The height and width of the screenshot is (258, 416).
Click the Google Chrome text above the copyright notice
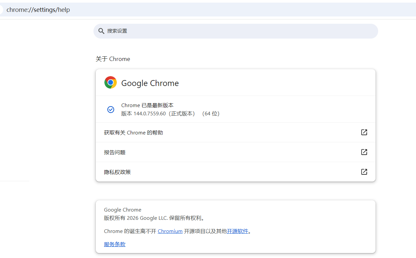coord(122,210)
